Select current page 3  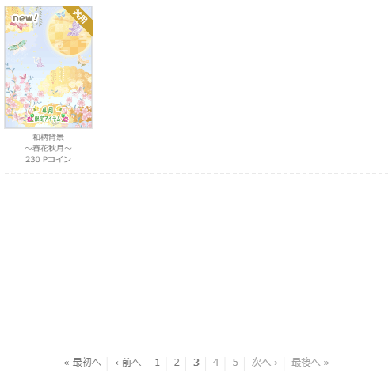point(196,363)
